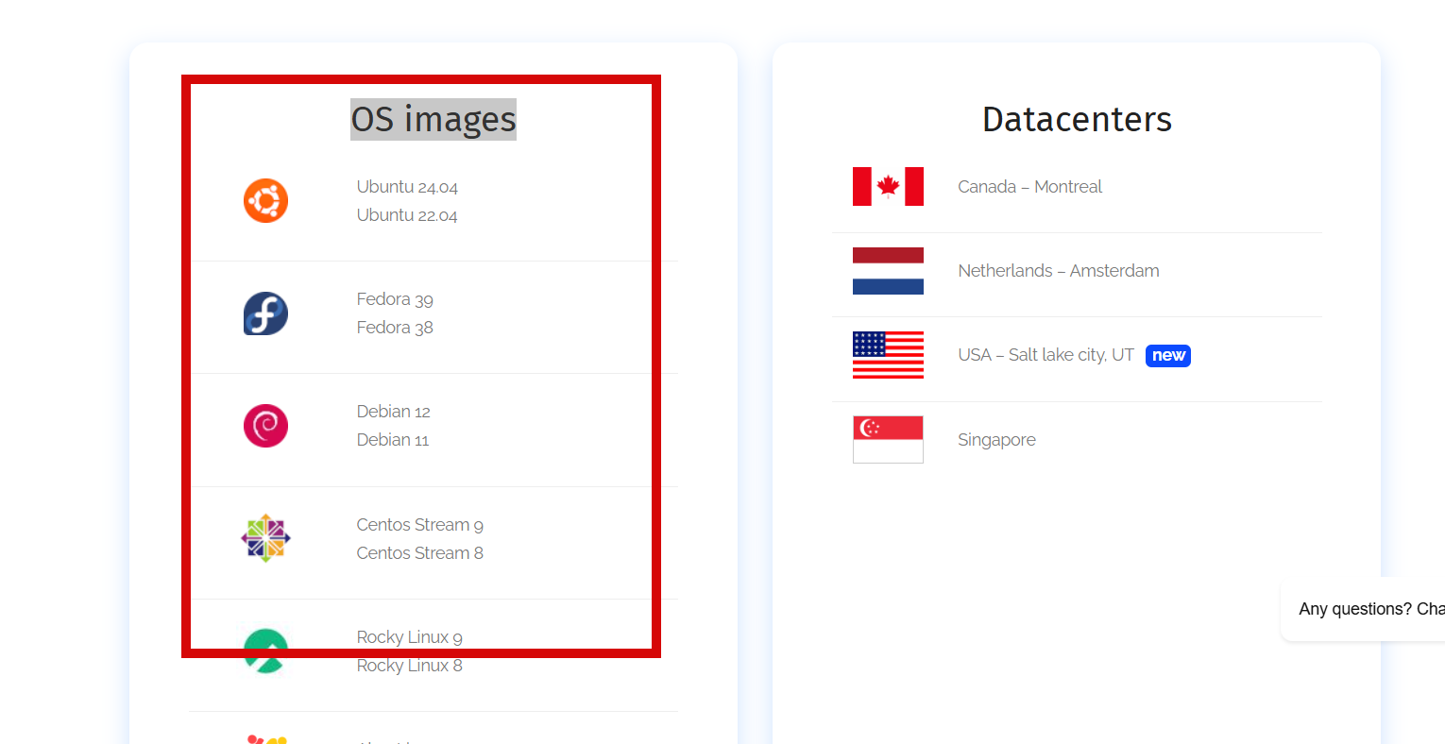Click the Canada flag icon
The height and width of the screenshot is (744, 1445).
pos(888,186)
